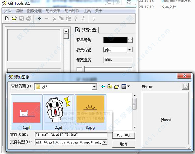The height and width of the screenshot is (154, 195).
Task: Open the 图像处理 menu
Action: click(34, 11)
